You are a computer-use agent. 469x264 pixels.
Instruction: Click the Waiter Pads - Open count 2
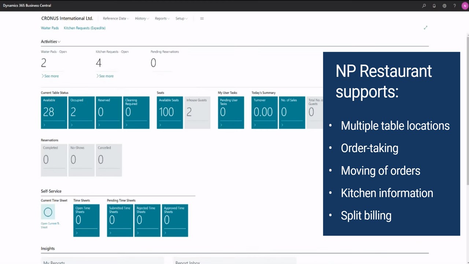(44, 63)
